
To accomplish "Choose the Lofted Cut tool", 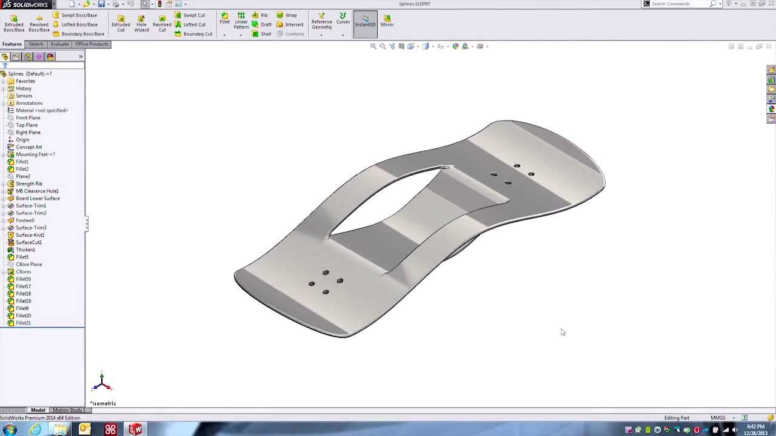I will pyautogui.click(x=190, y=25).
